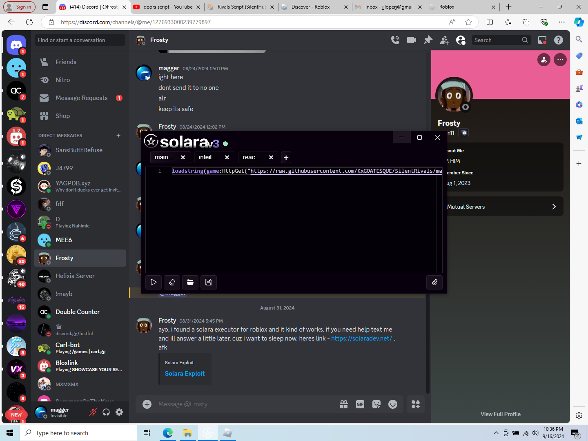Open Edge Settings and more menu
This screenshot has height=441, width=588.
562,22
